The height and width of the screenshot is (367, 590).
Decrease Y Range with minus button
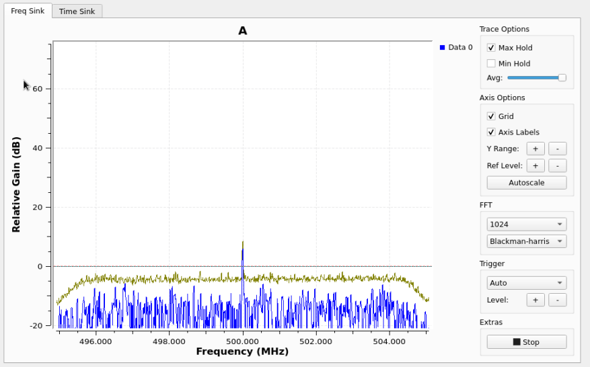pos(558,149)
